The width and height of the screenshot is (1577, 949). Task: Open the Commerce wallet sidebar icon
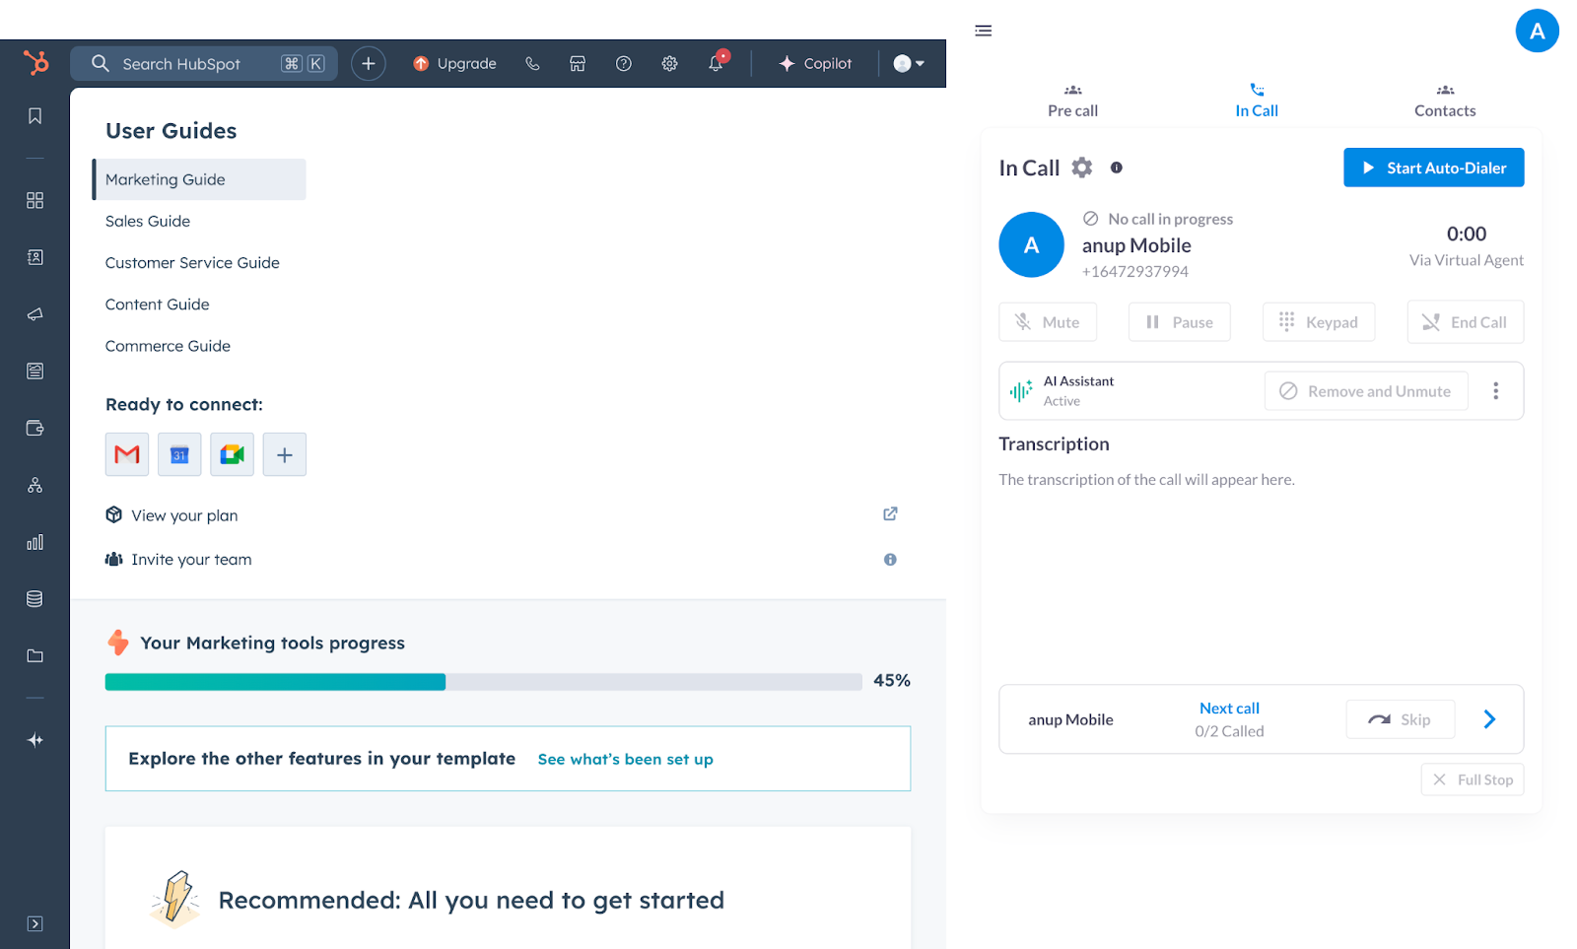pyautogui.click(x=34, y=428)
